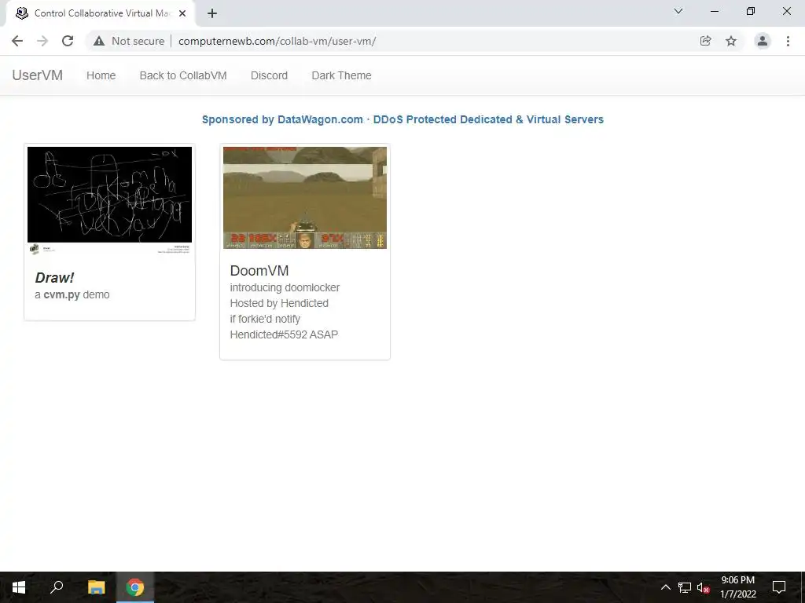805x603 pixels.
Task: Click 'introducing doomlocker' text
Action: 285,287
